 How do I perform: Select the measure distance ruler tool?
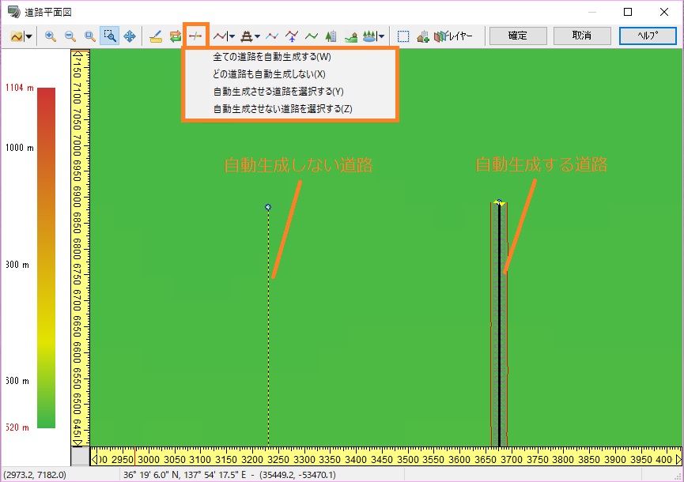[x=156, y=36]
